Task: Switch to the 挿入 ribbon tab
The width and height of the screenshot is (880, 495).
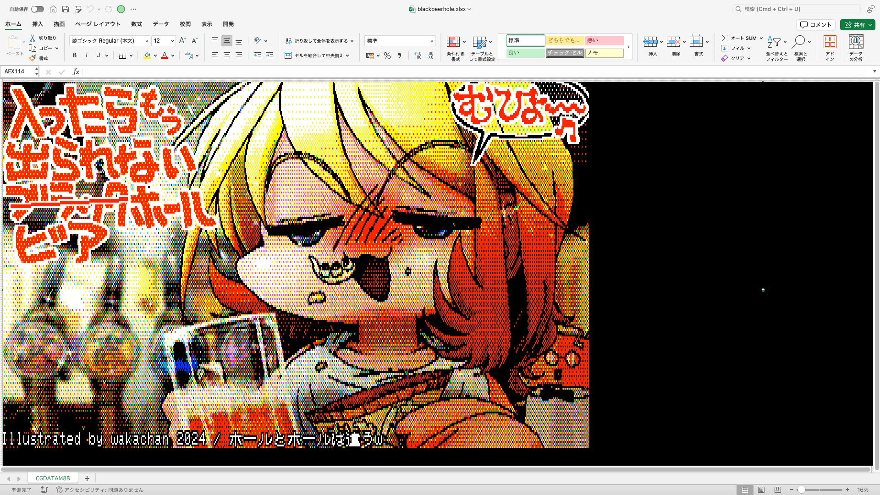Action: click(38, 24)
